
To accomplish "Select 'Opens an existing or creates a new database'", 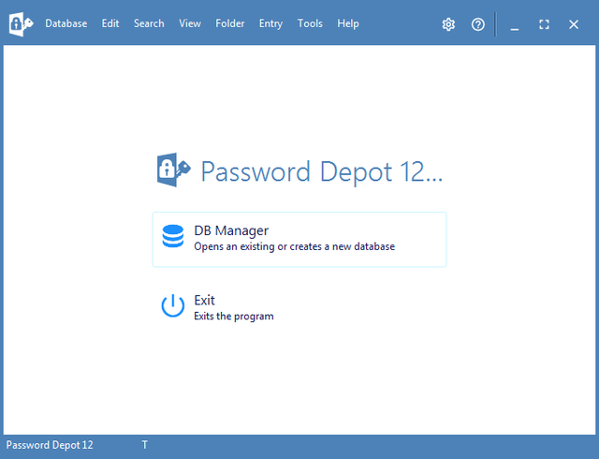I will (x=294, y=247).
